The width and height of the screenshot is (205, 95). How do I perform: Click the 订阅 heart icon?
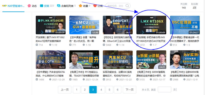95,6
